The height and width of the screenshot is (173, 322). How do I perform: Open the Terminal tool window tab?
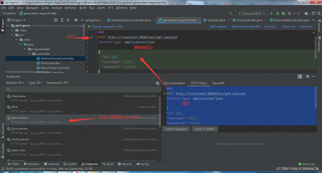(51, 164)
